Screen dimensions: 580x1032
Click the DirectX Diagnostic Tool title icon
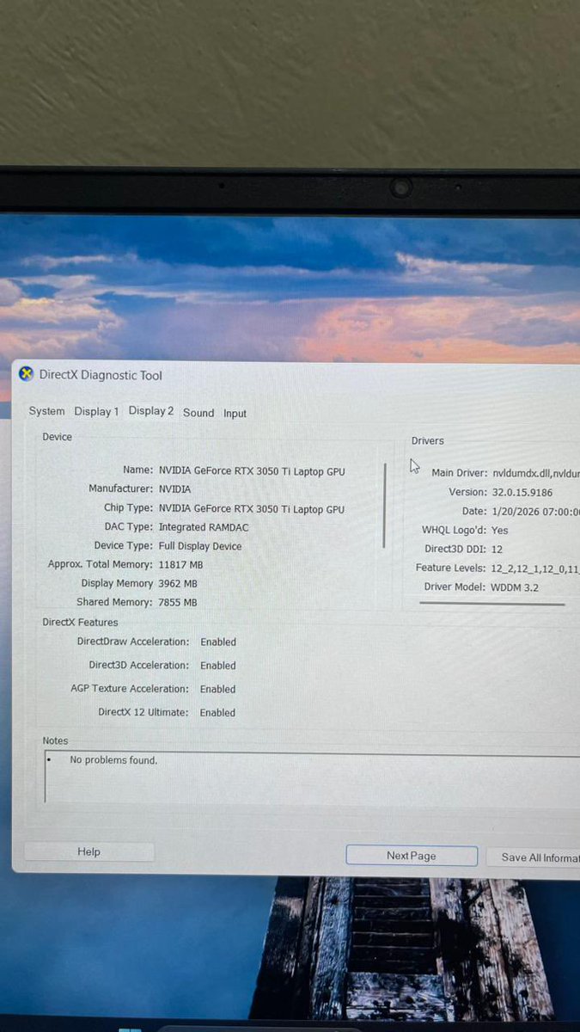(27, 374)
